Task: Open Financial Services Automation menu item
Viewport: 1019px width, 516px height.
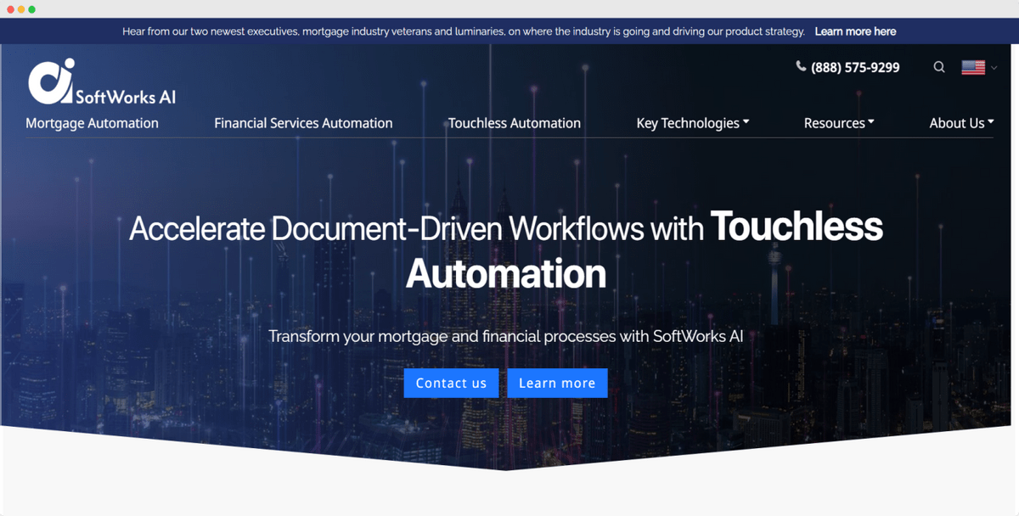Action: [x=303, y=123]
